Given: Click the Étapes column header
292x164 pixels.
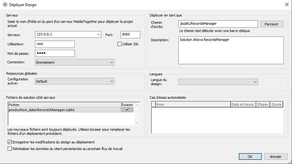Looking at the screenshot, I should click(263, 104).
